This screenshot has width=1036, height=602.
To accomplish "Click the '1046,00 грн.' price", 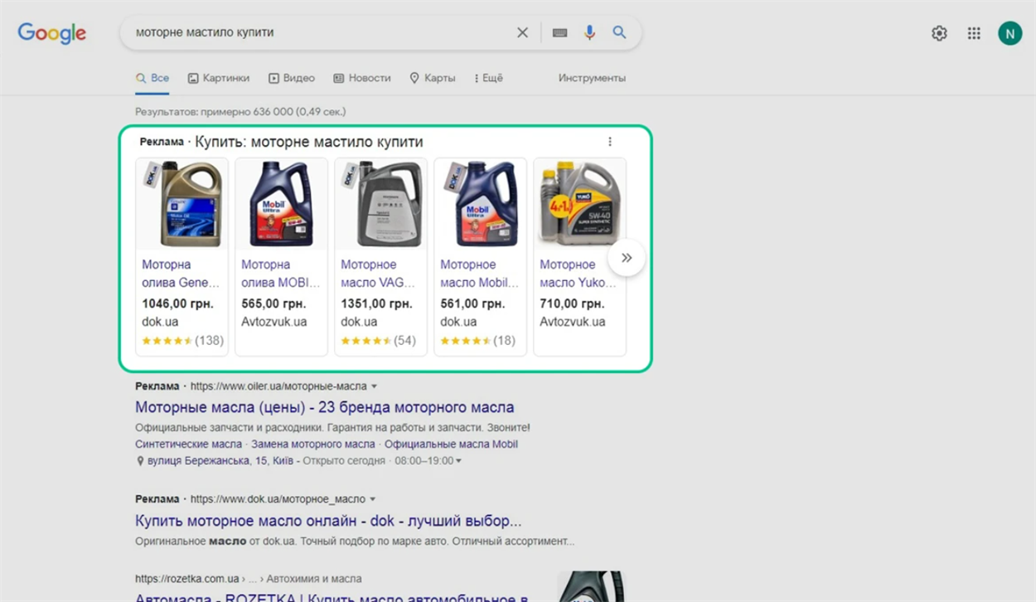I will pos(177,303).
